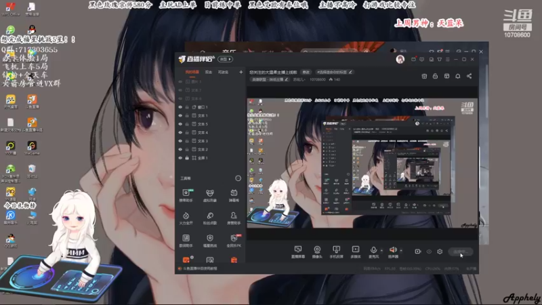The height and width of the screenshot is (305, 542).
Task: Toggle visibility of 文本 5 layer
Action: [180, 124]
